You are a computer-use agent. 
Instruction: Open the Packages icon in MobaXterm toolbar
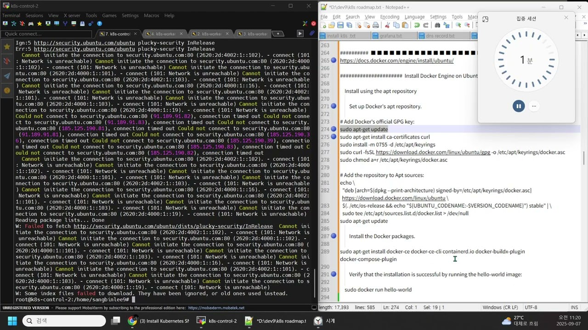pos(82,23)
